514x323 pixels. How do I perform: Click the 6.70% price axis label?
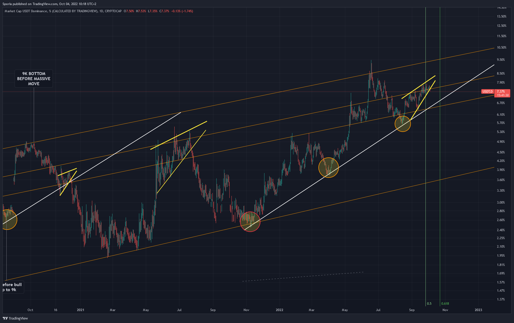point(501,103)
